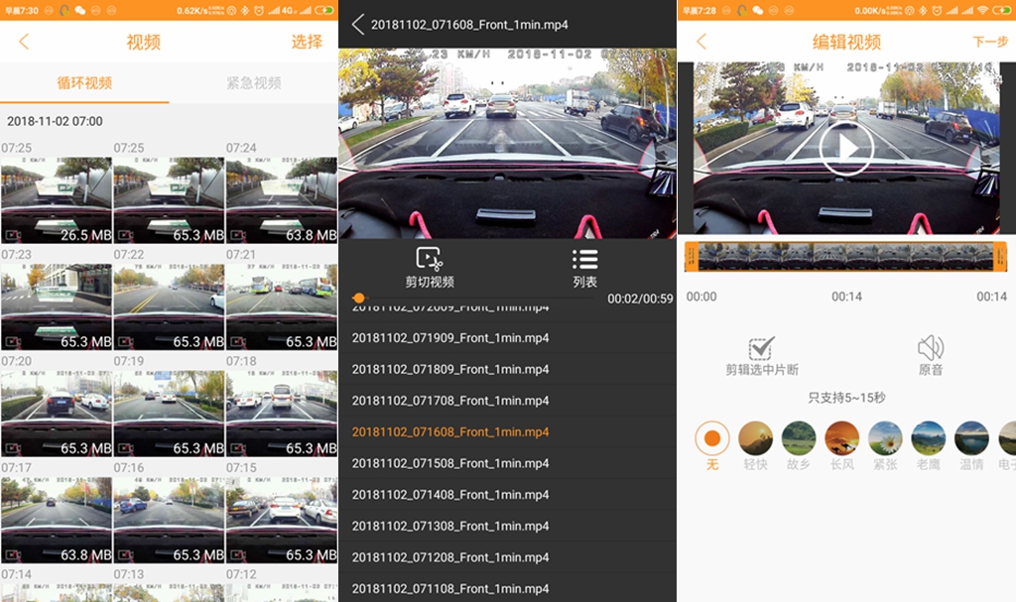The height and width of the screenshot is (602, 1016).
Task: Tap the back arrow on the 视频 screen
Action: point(24,42)
